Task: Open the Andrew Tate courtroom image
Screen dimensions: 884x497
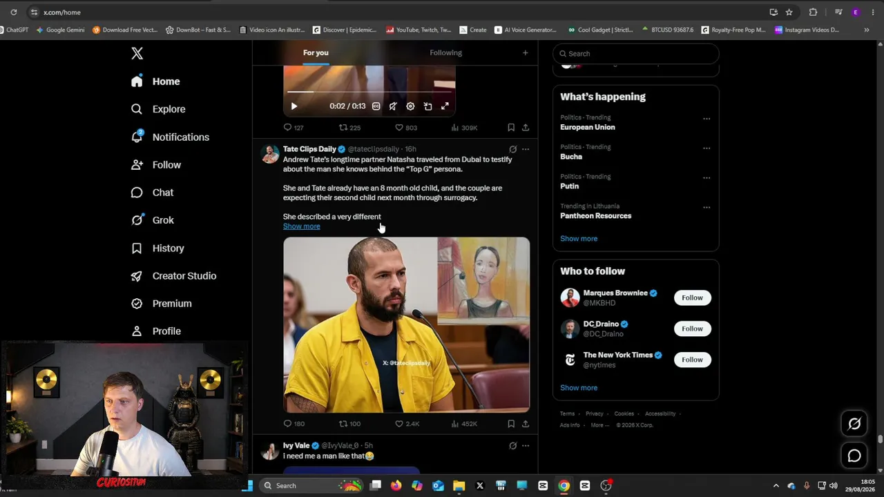Action: coord(406,325)
